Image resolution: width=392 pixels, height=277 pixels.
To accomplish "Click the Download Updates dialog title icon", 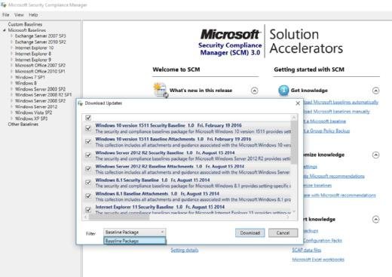I will [80, 103].
